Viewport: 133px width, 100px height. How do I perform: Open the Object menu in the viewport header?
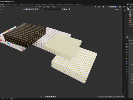[4, 7]
